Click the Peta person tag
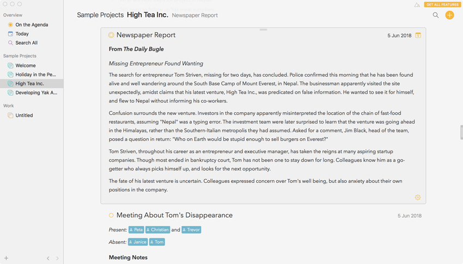The width and height of the screenshot is (463, 264). click(x=136, y=230)
